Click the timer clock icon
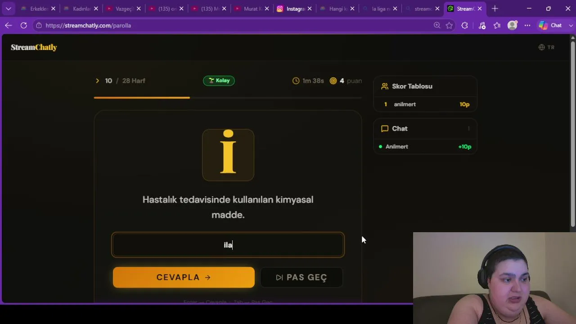 click(296, 81)
